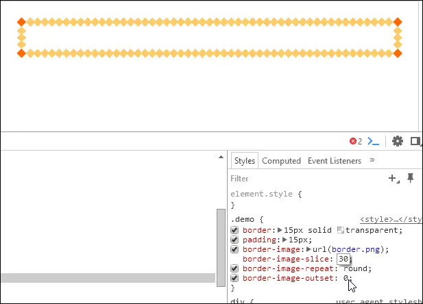This screenshot has height=304, width=423.
Task: Switch to the Styles tab
Action: click(245, 161)
